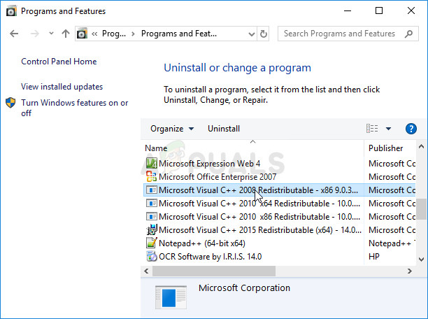This screenshot has width=428, height=319.
Task: Open View installed updates link
Action: [x=62, y=87]
